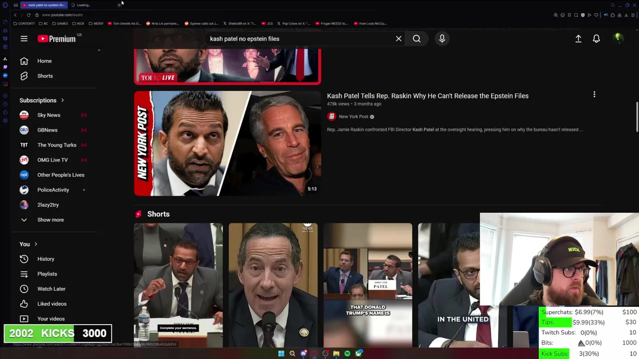Click the browser snapshot capture icon
This screenshot has width=639, height=359.
(576, 15)
